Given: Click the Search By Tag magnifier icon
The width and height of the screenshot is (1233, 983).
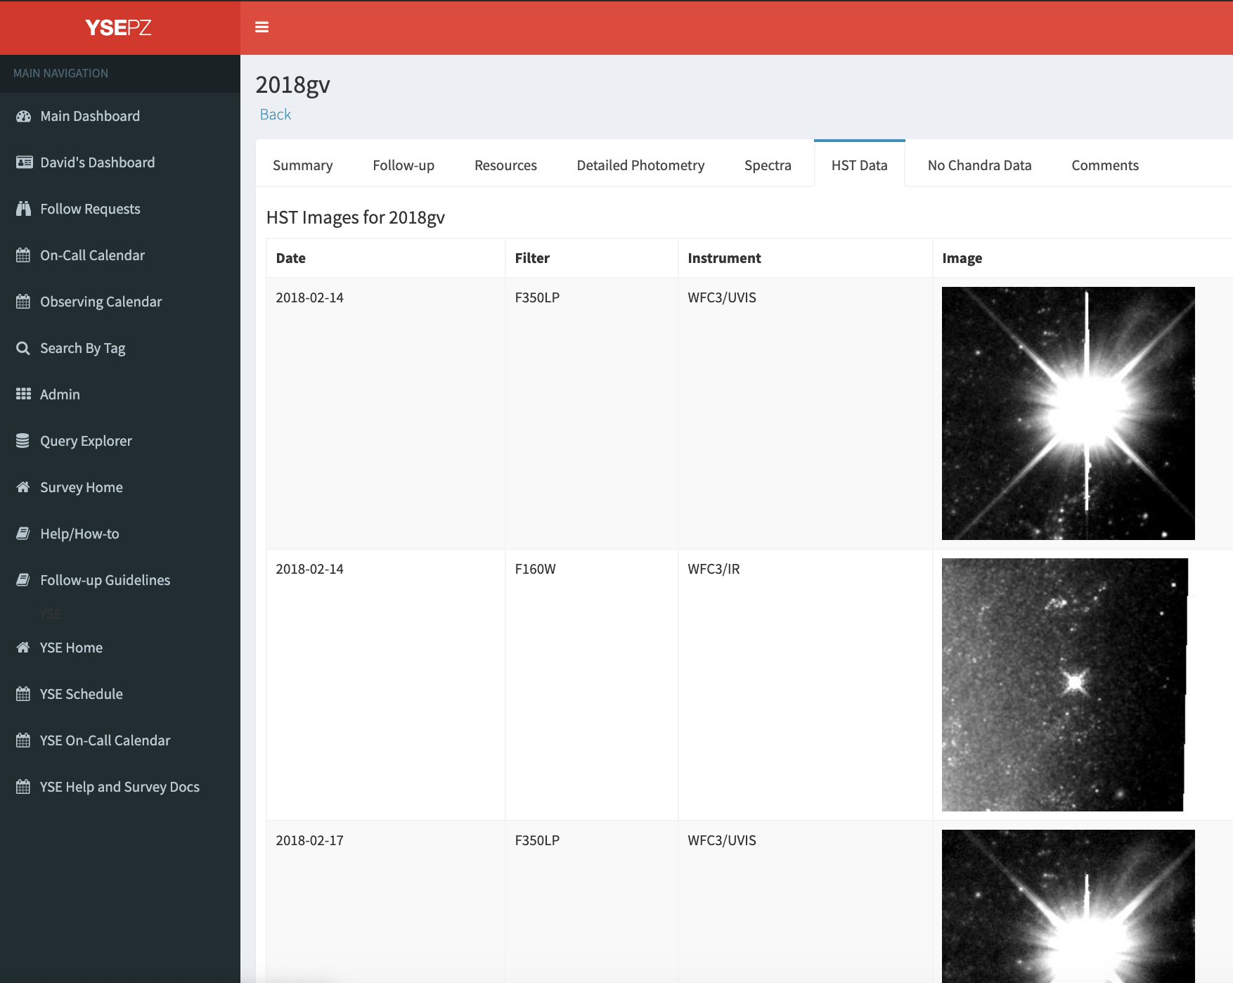Looking at the screenshot, I should point(23,348).
